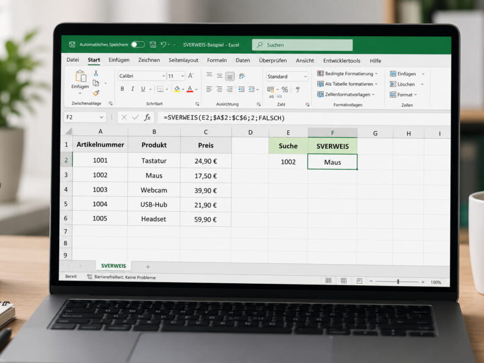Click the copy icon in Zwischenablage
Viewport: 484px width, 363px height.
point(96,83)
